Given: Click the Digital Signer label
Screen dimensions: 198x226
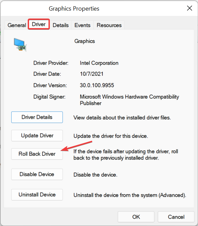Looking at the screenshot, I should click(49, 97).
